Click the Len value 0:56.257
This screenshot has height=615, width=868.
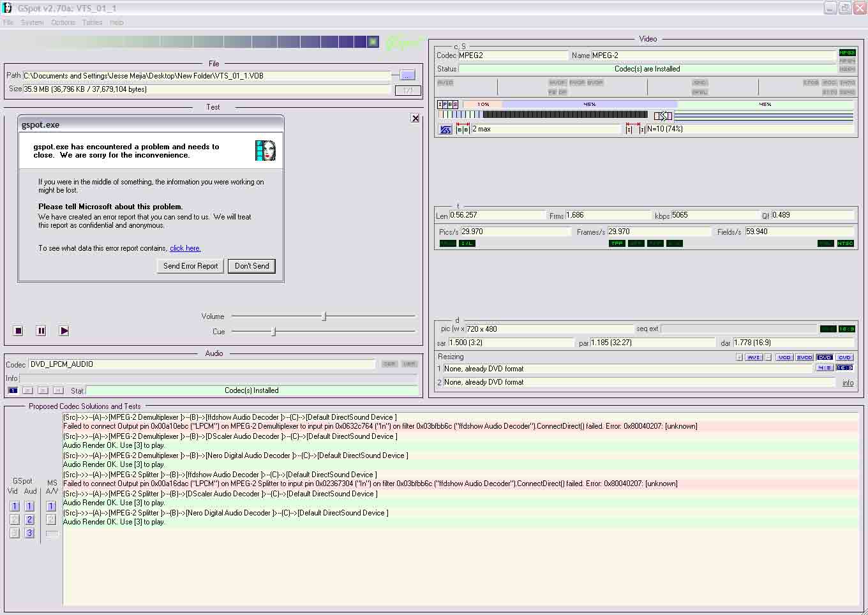point(497,215)
